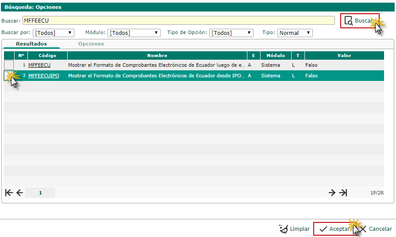
Task: Click the Buscar search button
Action: coord(360,21)
